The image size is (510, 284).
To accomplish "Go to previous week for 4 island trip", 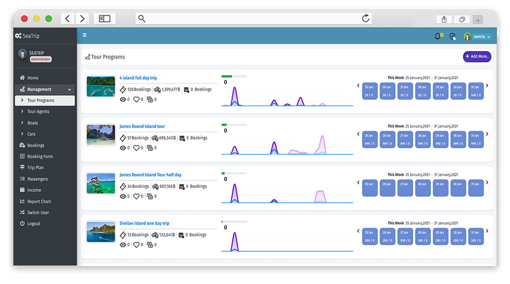I will pyautogui.click(x=358, y=86).
